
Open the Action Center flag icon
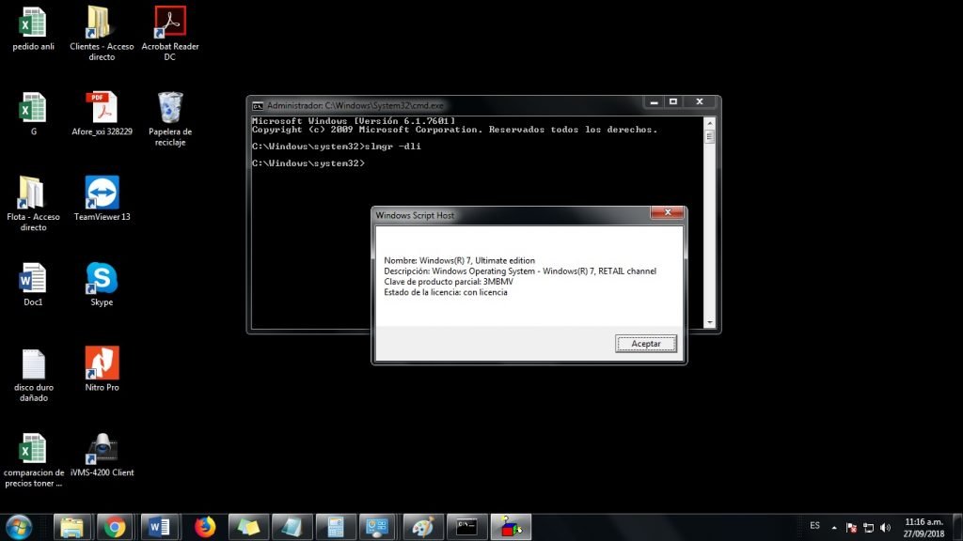coord(851,528)
